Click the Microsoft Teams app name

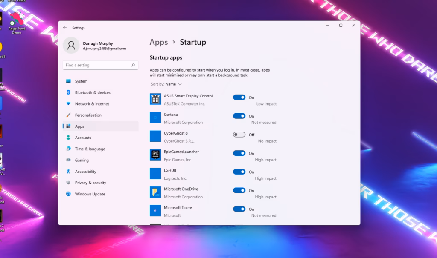point(178,208)
